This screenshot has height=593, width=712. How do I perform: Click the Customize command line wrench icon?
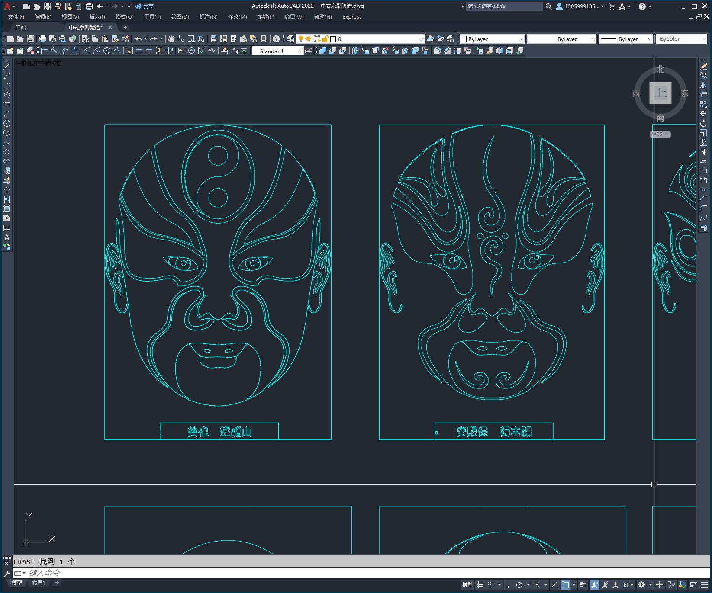click(6, 574)
